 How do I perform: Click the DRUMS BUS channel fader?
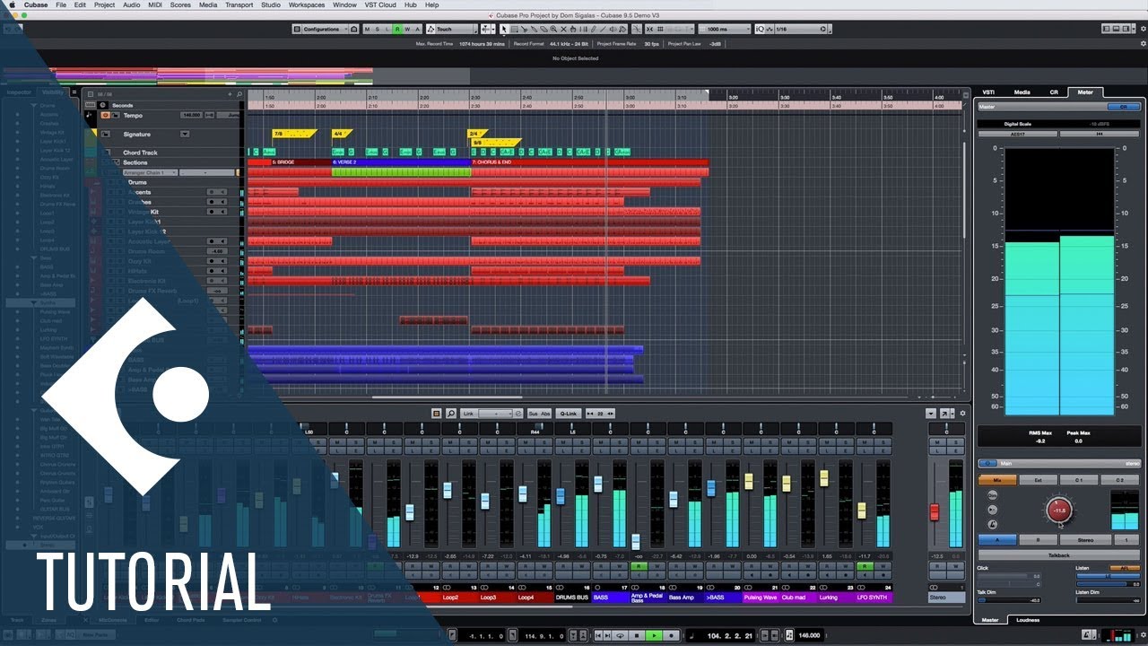[560, 496]
